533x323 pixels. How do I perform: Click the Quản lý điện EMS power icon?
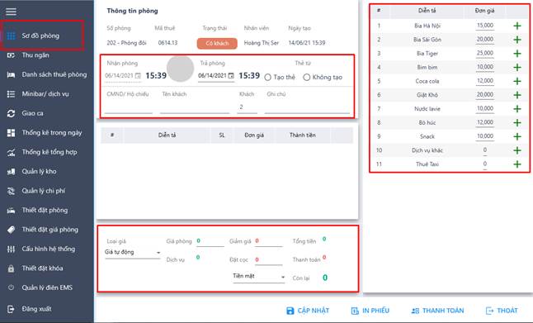click(x=11, y=287)
